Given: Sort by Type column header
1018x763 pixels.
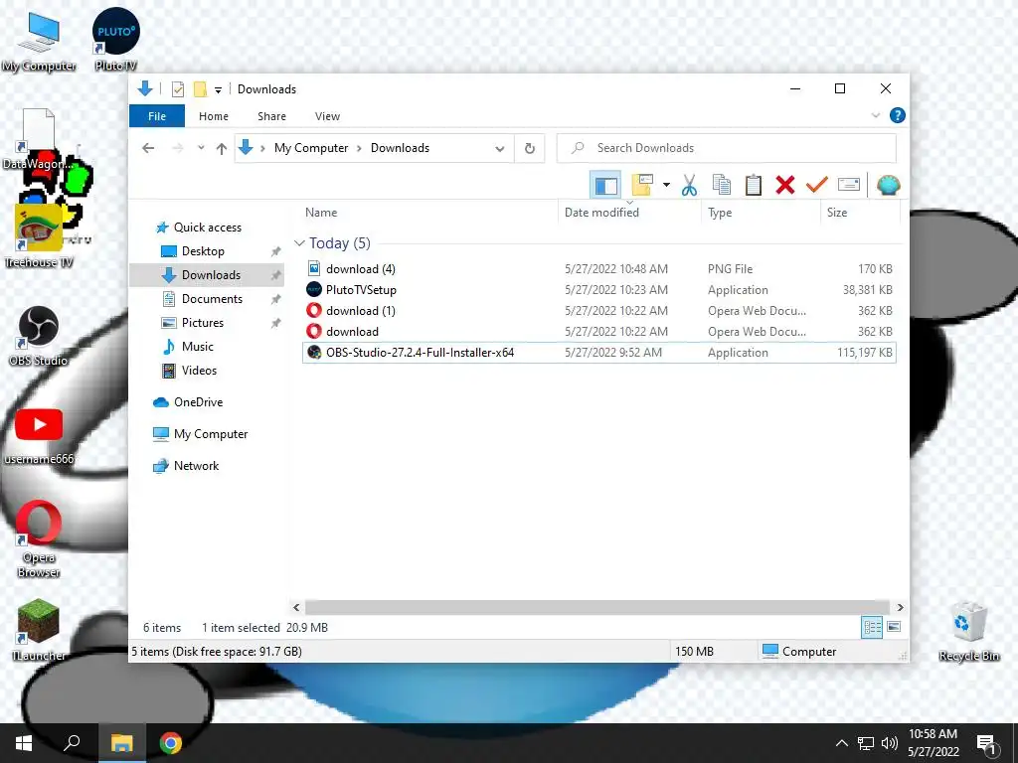Looking at the screenshot, I should (761, 213).
